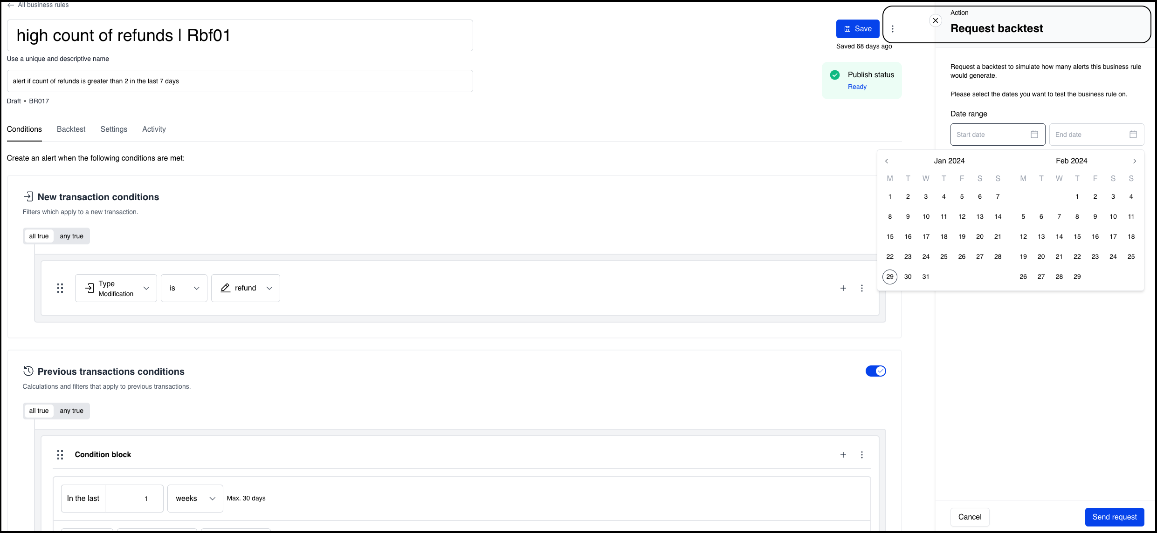Close the Request backtest panel

click(x=935, y=20)
